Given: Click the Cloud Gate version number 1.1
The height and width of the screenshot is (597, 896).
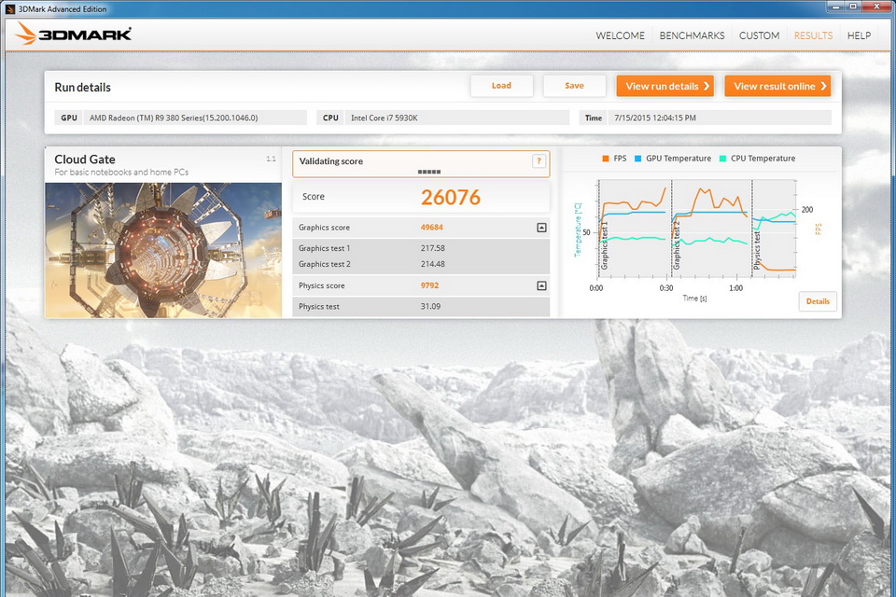Looking at the screenshot, I should [271, 159].
